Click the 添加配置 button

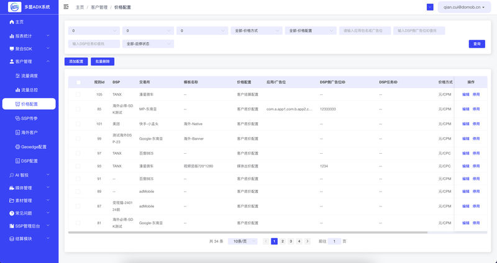click(76, 61)
